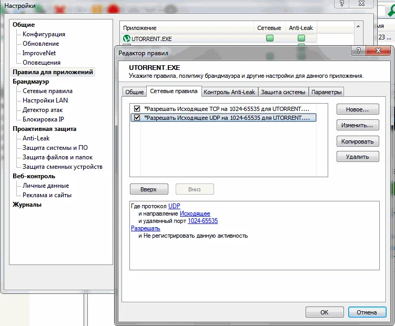
Task: Click the Изменить... button
Action: 358,125
